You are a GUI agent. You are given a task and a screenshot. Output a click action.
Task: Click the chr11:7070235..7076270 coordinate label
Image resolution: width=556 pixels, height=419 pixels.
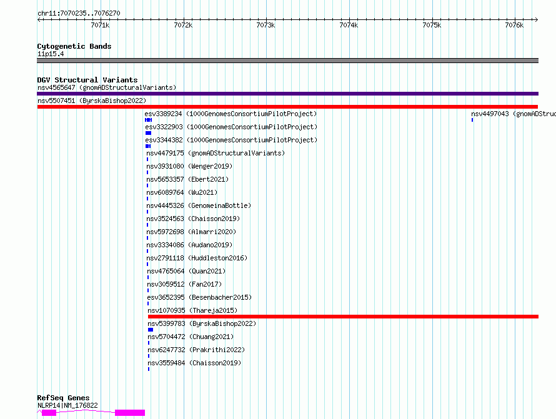(x=79, y=13)
